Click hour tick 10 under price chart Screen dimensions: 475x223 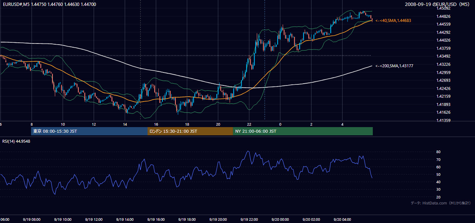[x=63, y=125]
